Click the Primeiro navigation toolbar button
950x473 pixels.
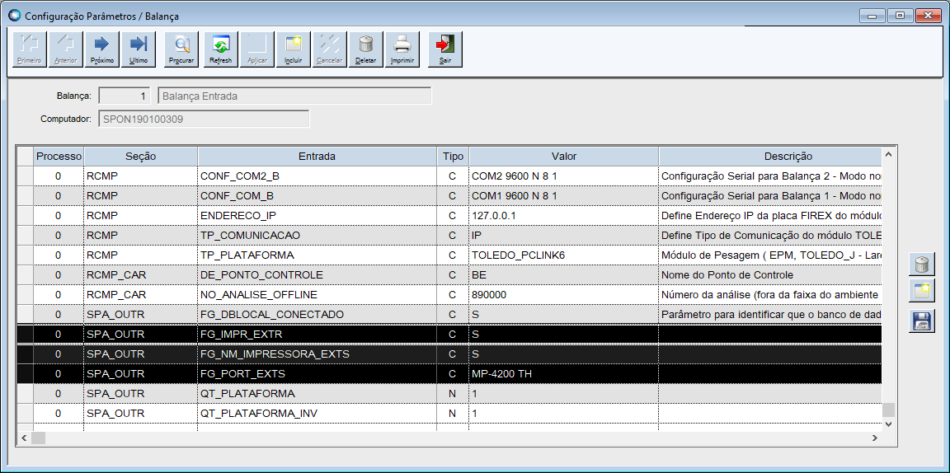30,49
